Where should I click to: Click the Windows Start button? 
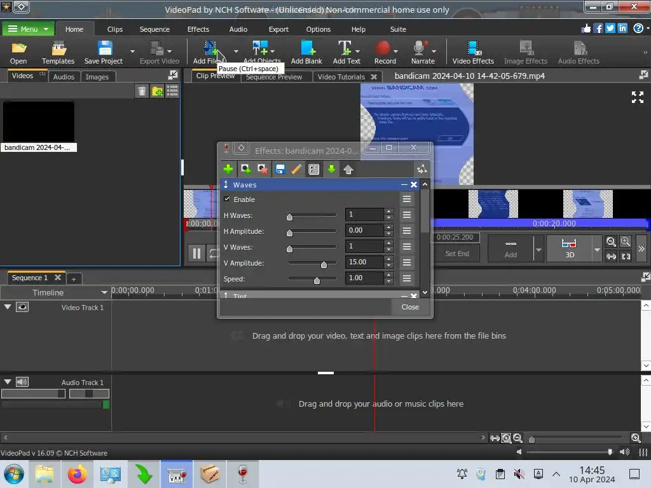pyautogui.click(x=14, y=474)
